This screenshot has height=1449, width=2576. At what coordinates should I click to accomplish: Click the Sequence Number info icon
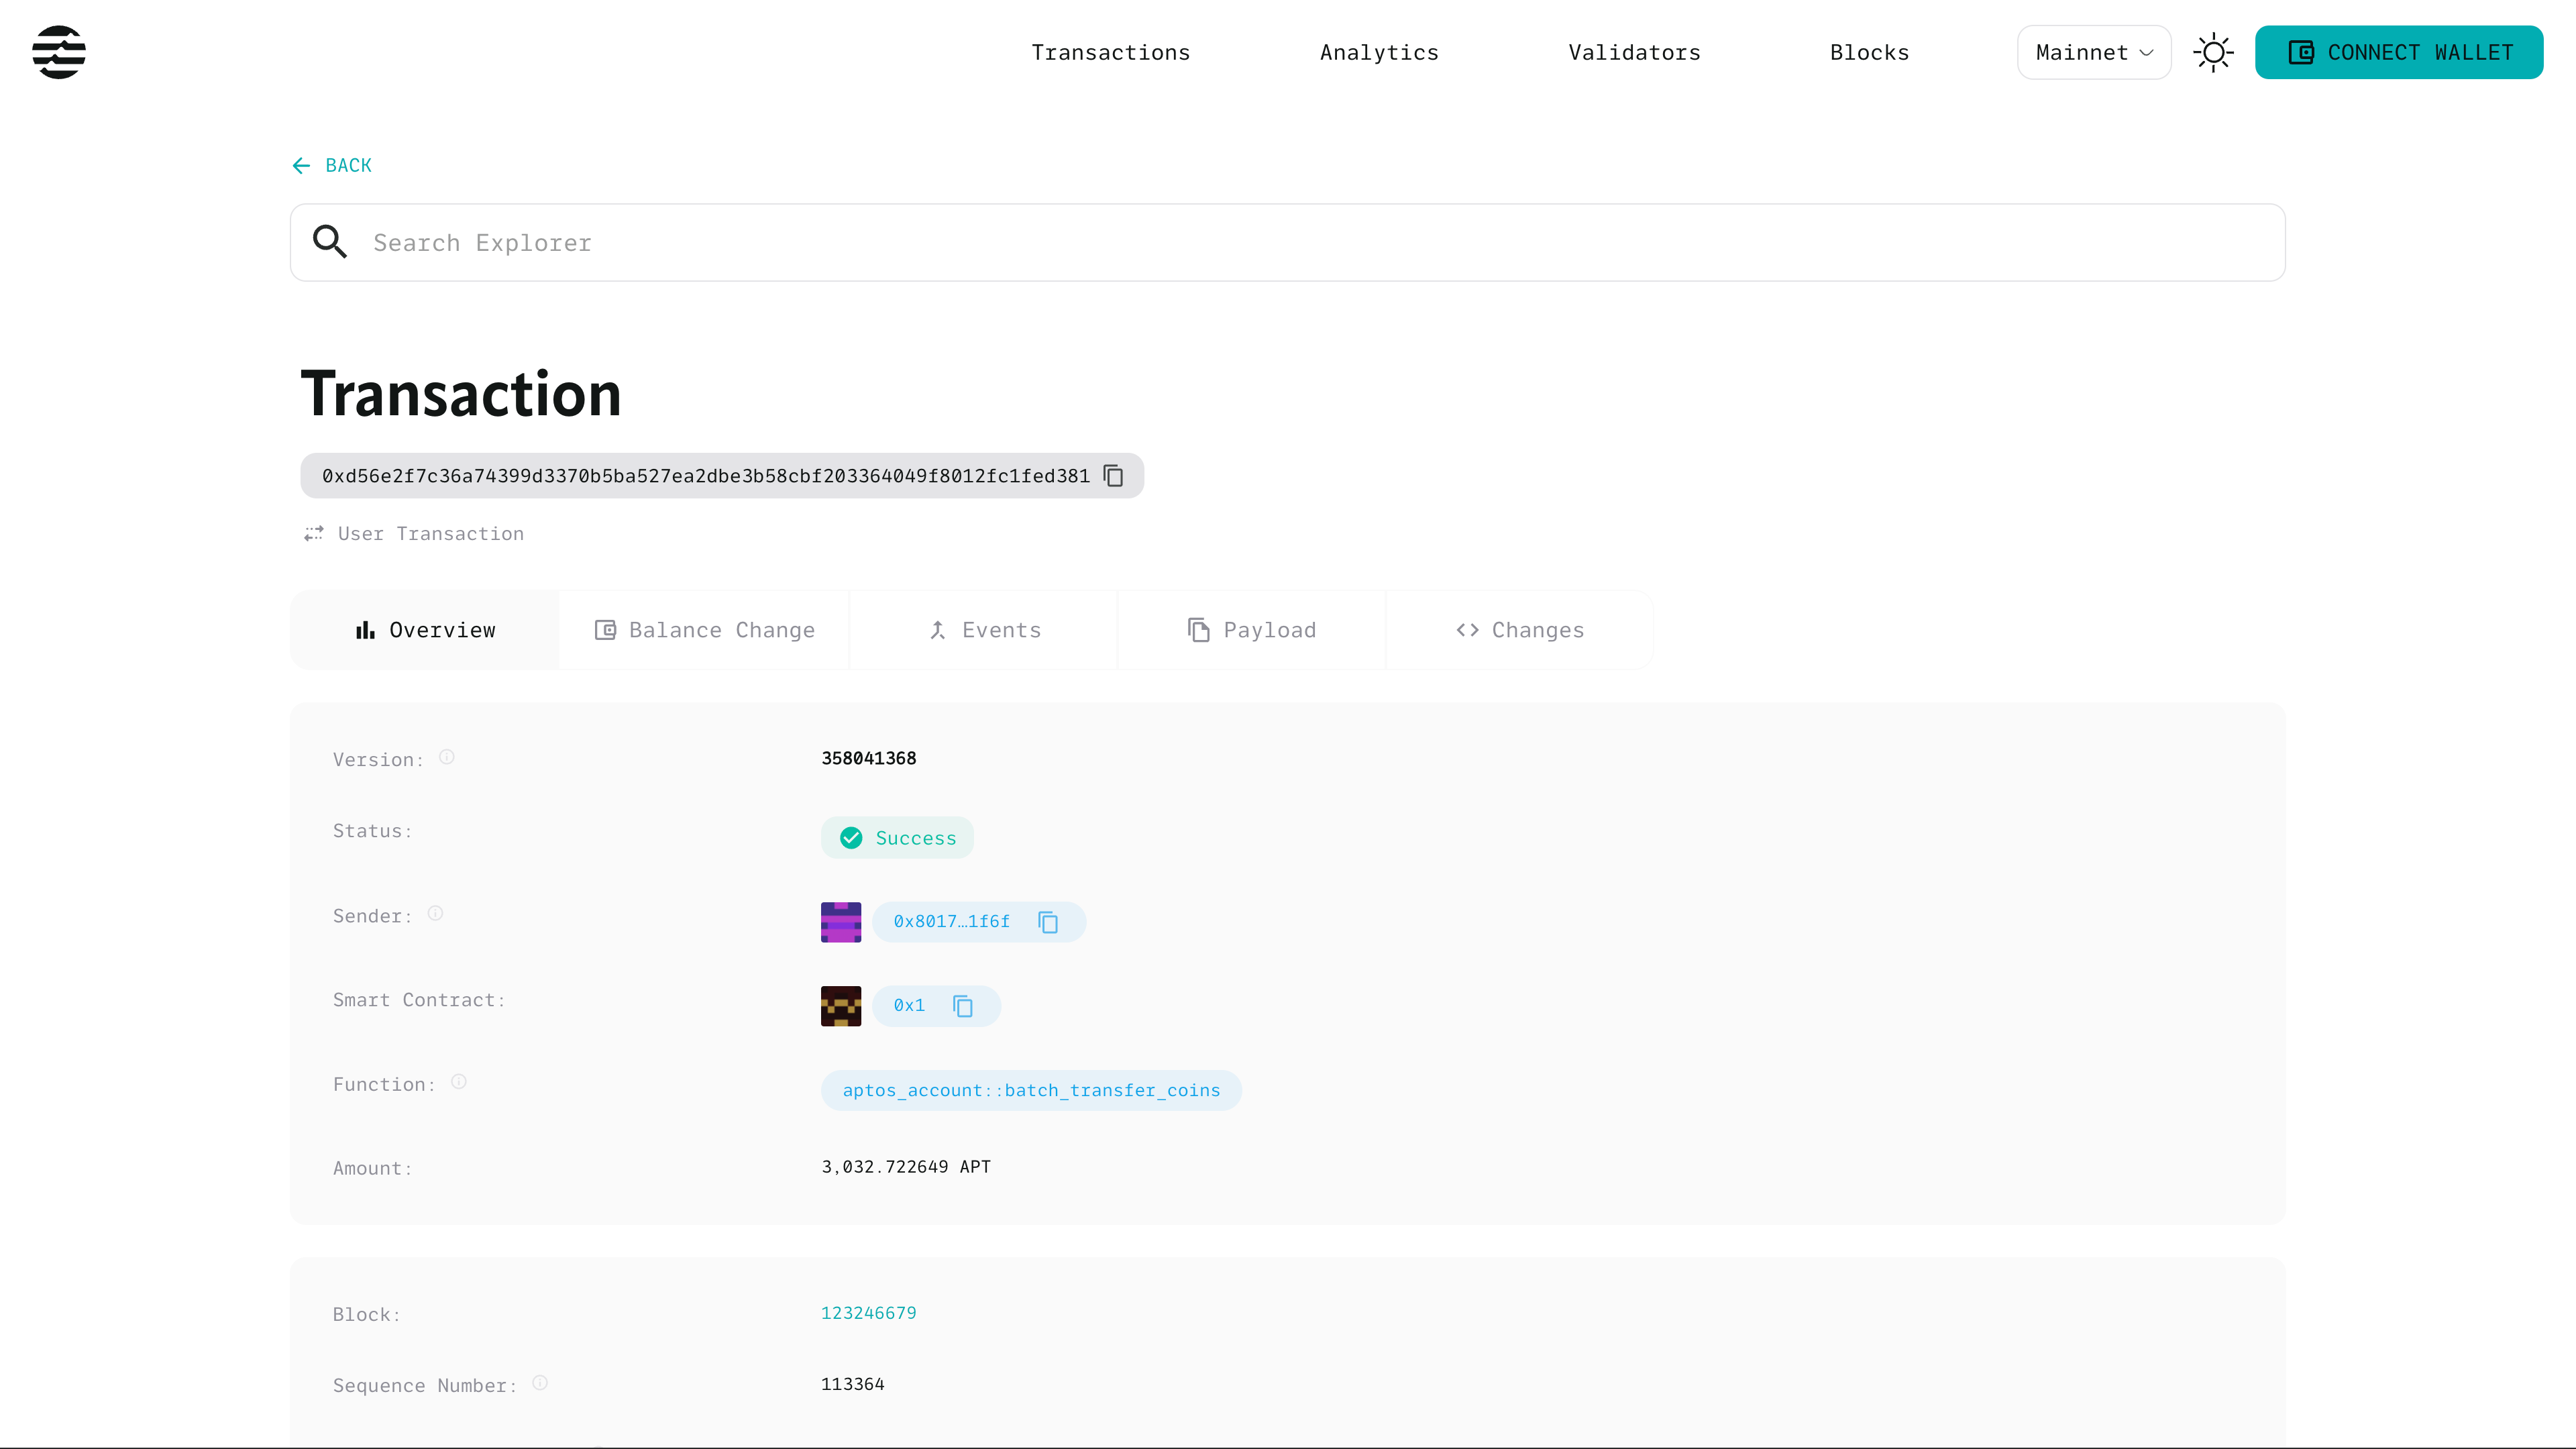click(x=540, y=1383)
